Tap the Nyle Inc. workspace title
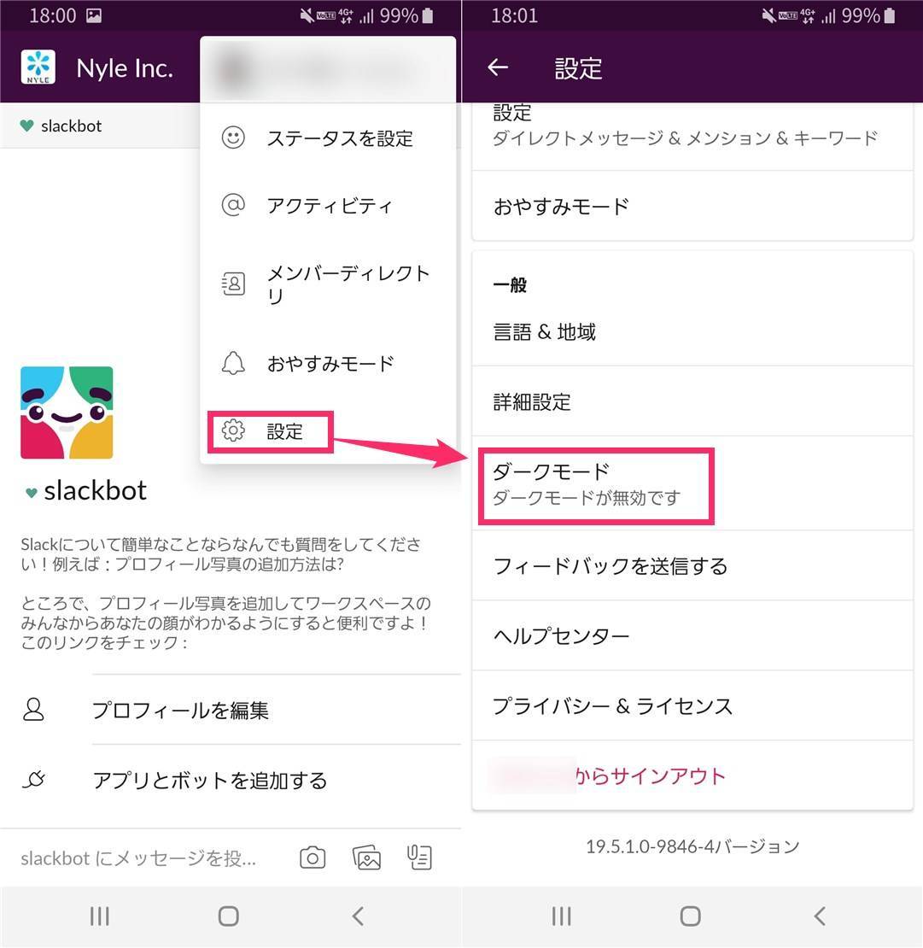Image resolution: width=923 pixels, height=948 pixels. click(125, 67)
